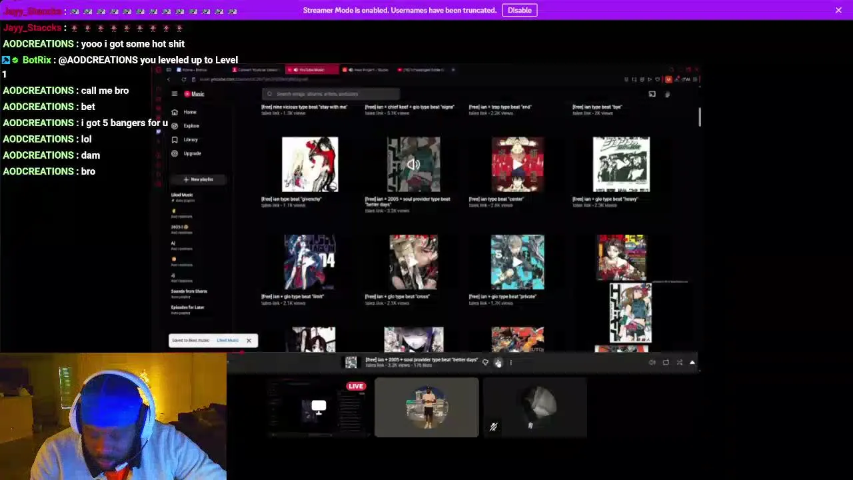Open the "limit" beat thumbnail
The height and width of the screenshot is (480, 853).
[x=310, y=262]
